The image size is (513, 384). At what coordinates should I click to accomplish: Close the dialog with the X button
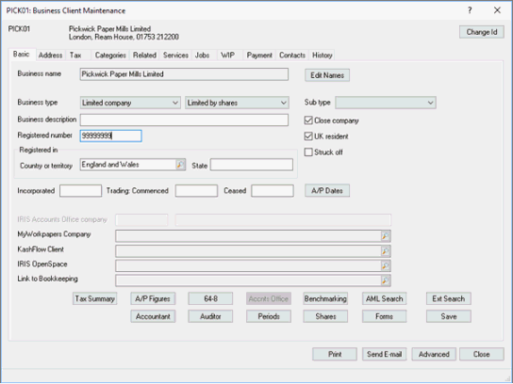coord(497,10)
